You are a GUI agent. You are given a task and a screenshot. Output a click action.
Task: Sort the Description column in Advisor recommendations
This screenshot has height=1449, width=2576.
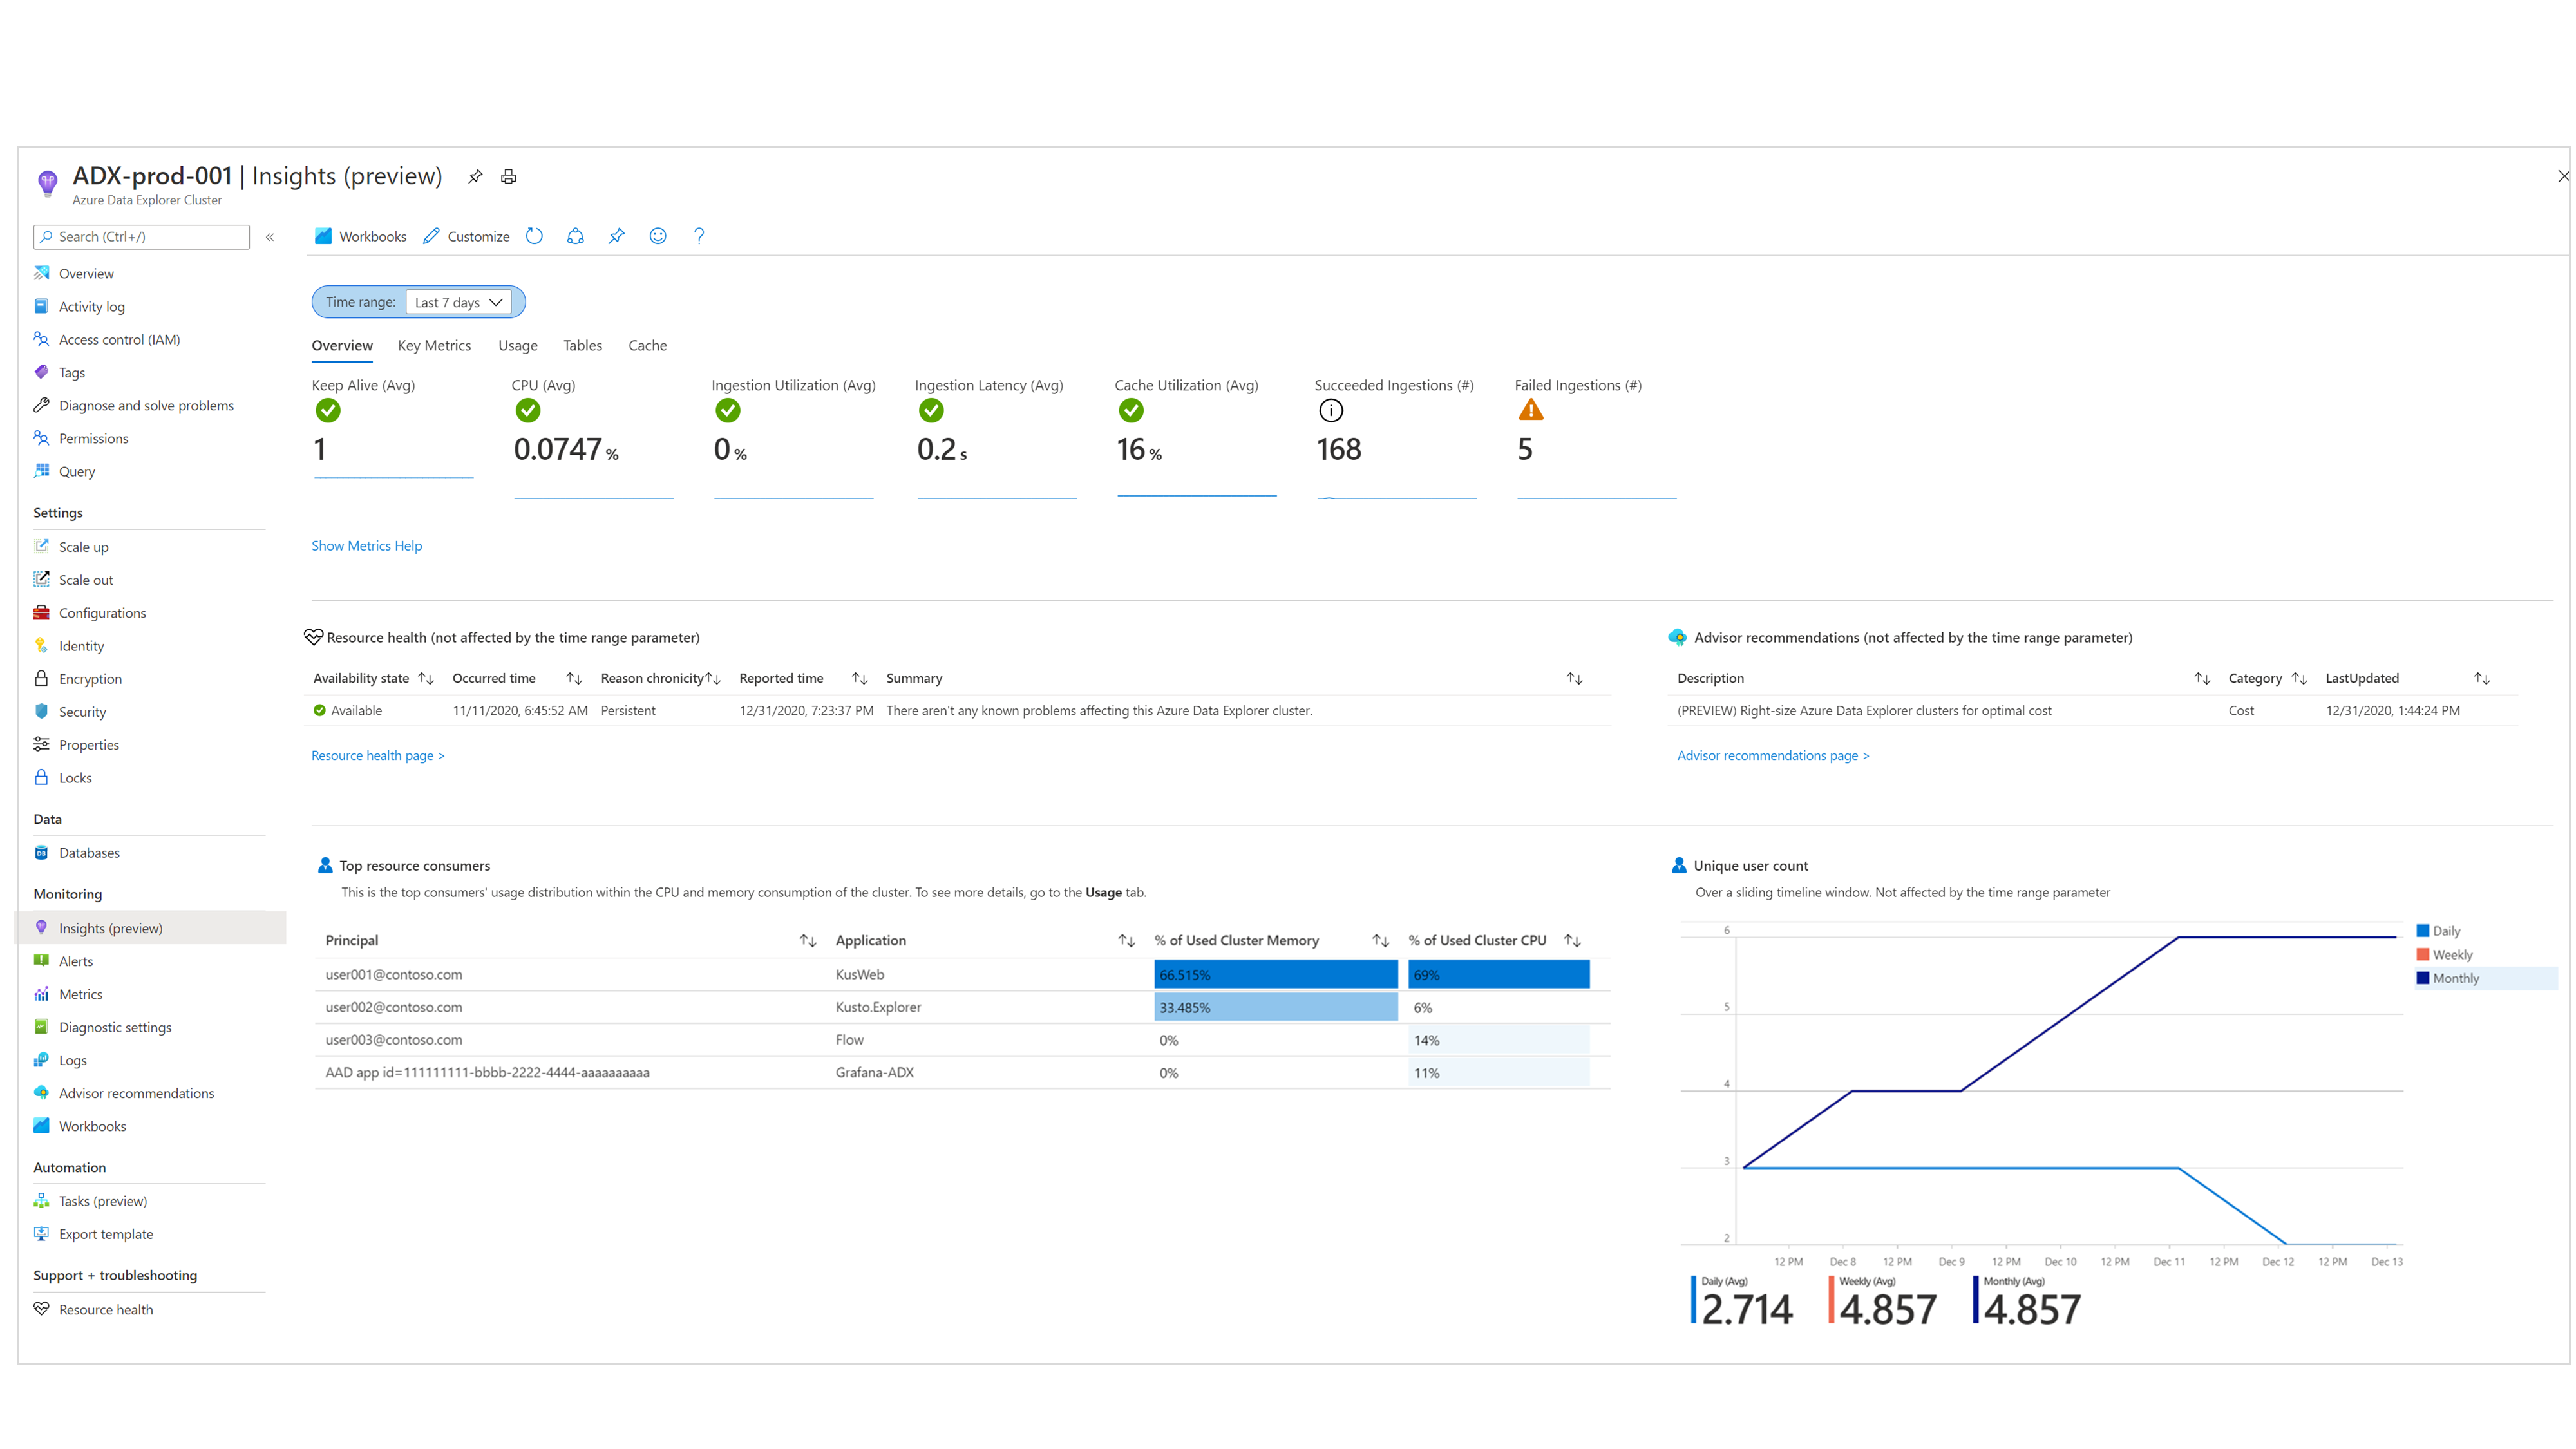pyautogui.click(x=2203, y=678)
